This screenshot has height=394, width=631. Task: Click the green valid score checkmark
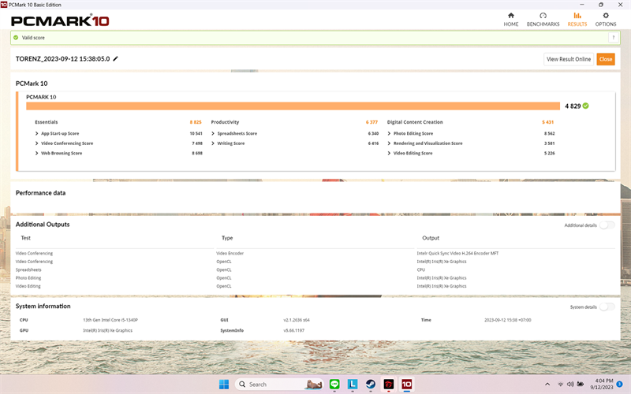click(x=586, y=106)
